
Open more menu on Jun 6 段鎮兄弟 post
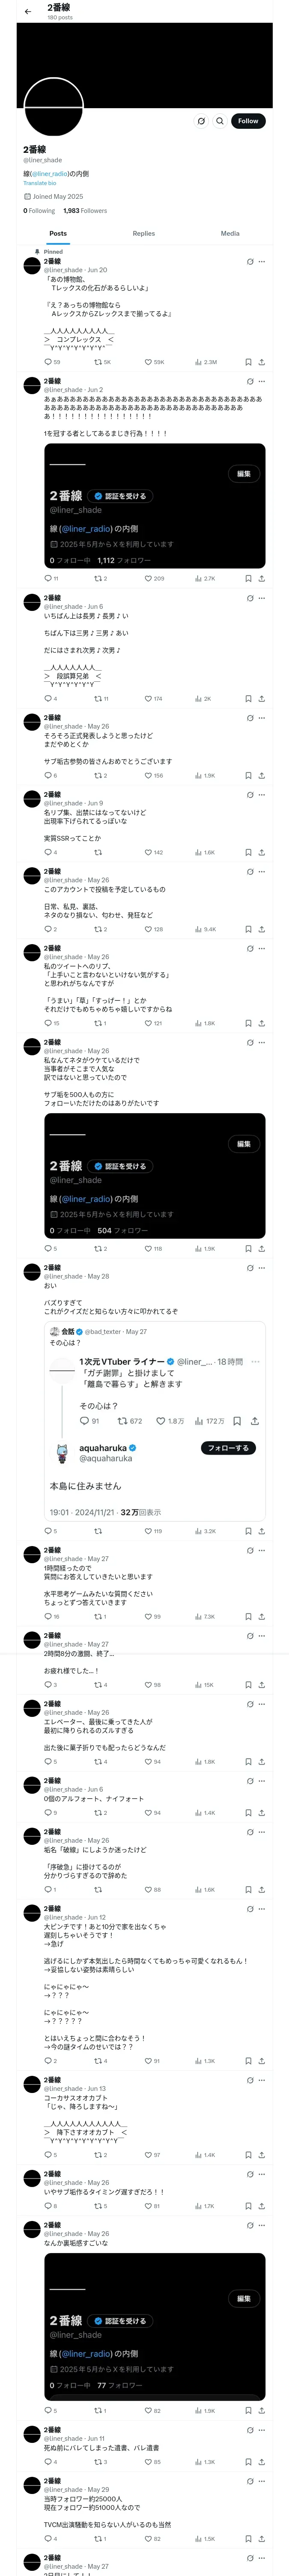(262, 598)
